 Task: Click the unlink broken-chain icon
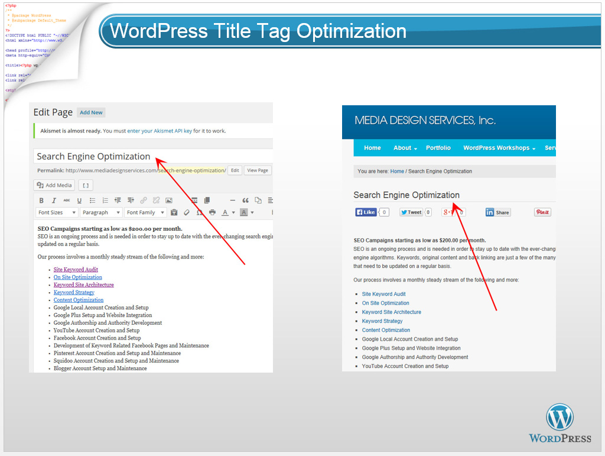(156, 200)
